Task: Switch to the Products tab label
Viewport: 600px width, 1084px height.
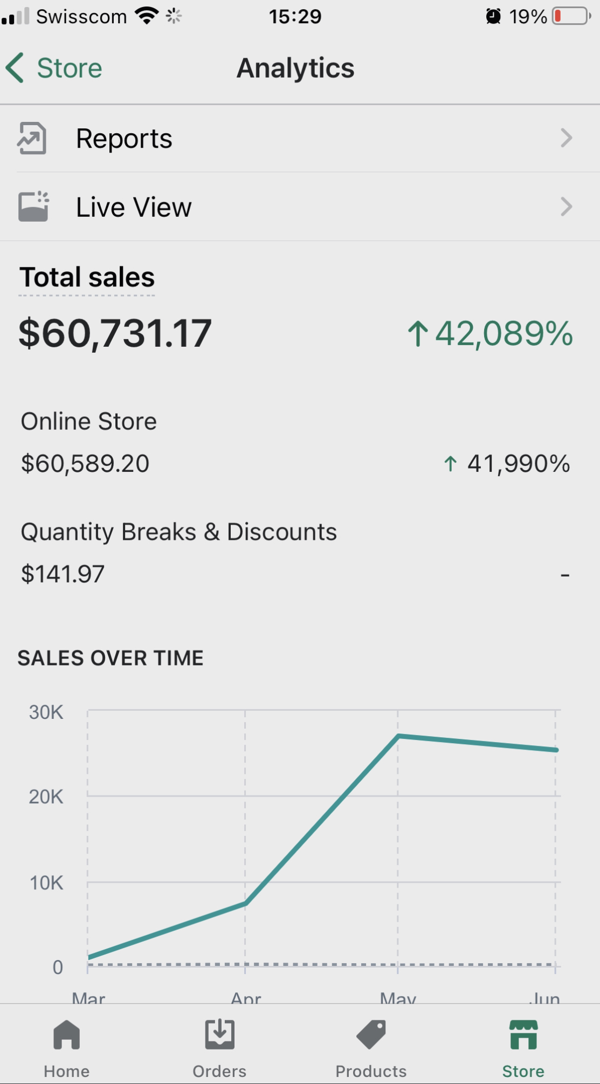Action: 371,1071
